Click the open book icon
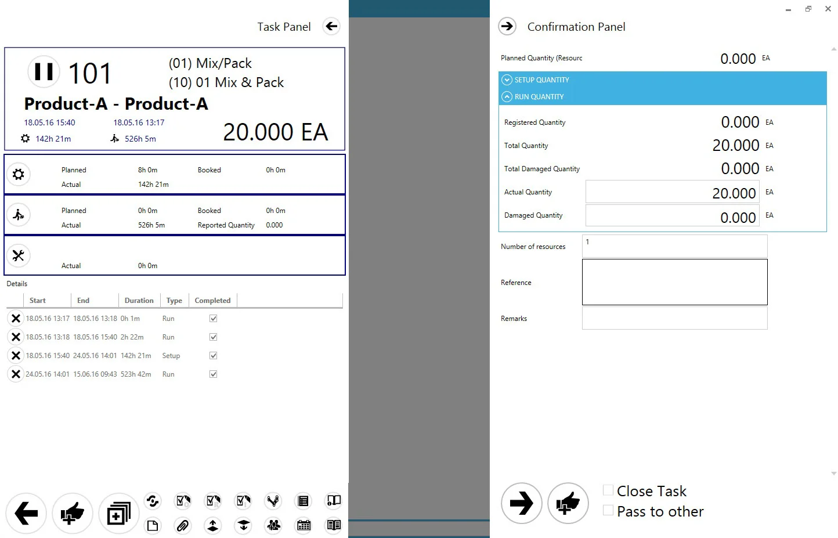The image size is (838, 538). click(x=334, y=526)
